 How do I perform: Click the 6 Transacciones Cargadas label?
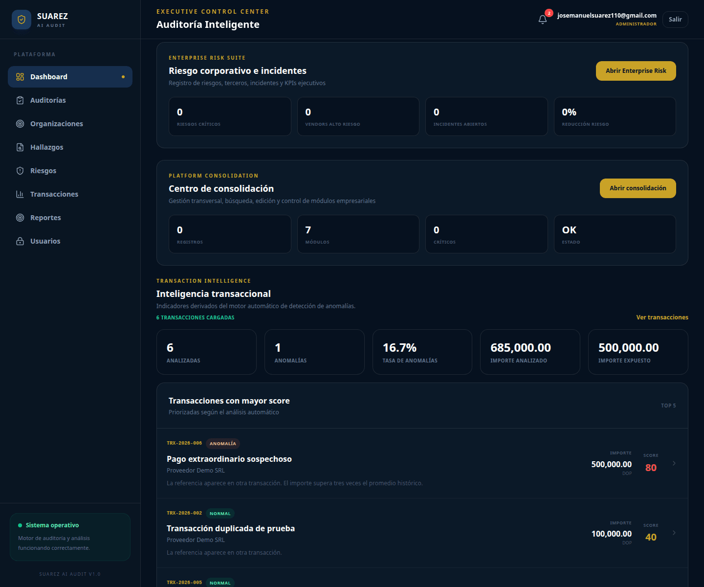pyautogui.click(x=195, y=317)
